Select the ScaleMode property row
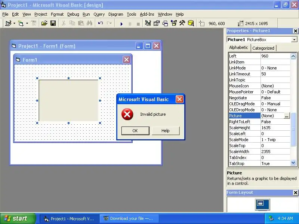 click(x=259, y=140)
